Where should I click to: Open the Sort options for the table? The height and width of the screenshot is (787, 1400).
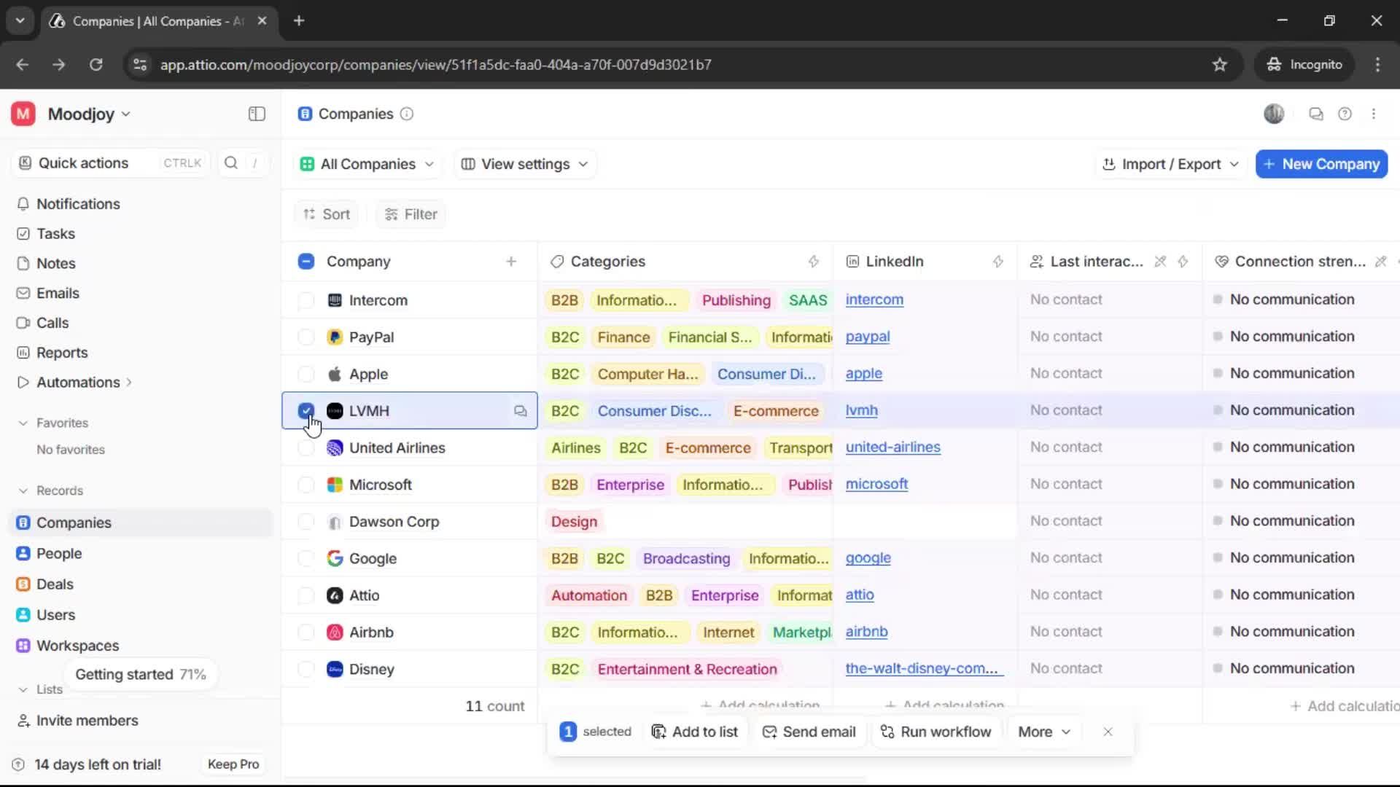point(326,214)
